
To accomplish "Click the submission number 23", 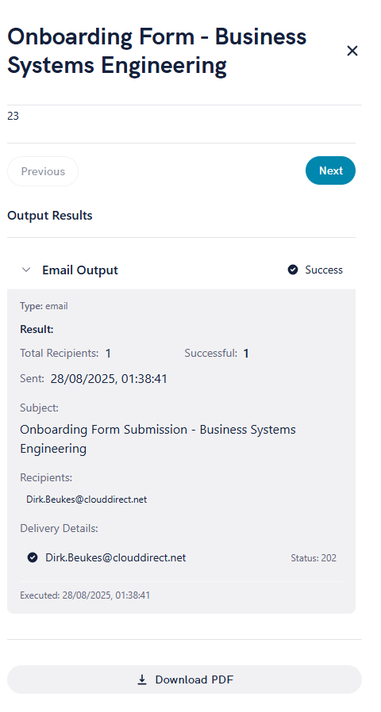I will tap(13, 117).
